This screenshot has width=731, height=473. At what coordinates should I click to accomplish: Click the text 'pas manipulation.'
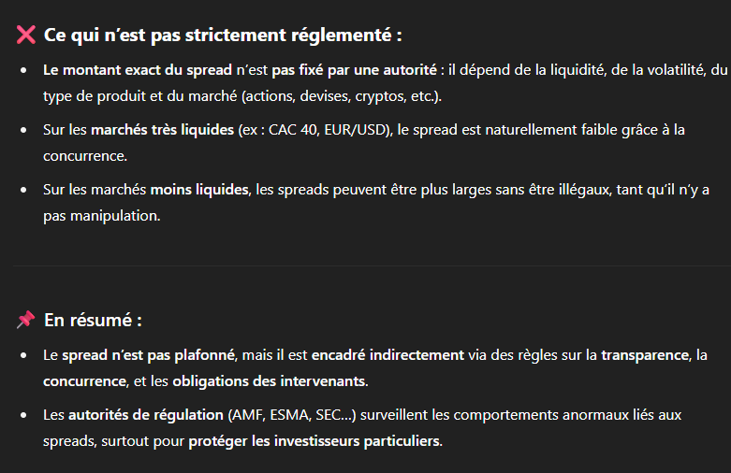[x=102, y=216]
